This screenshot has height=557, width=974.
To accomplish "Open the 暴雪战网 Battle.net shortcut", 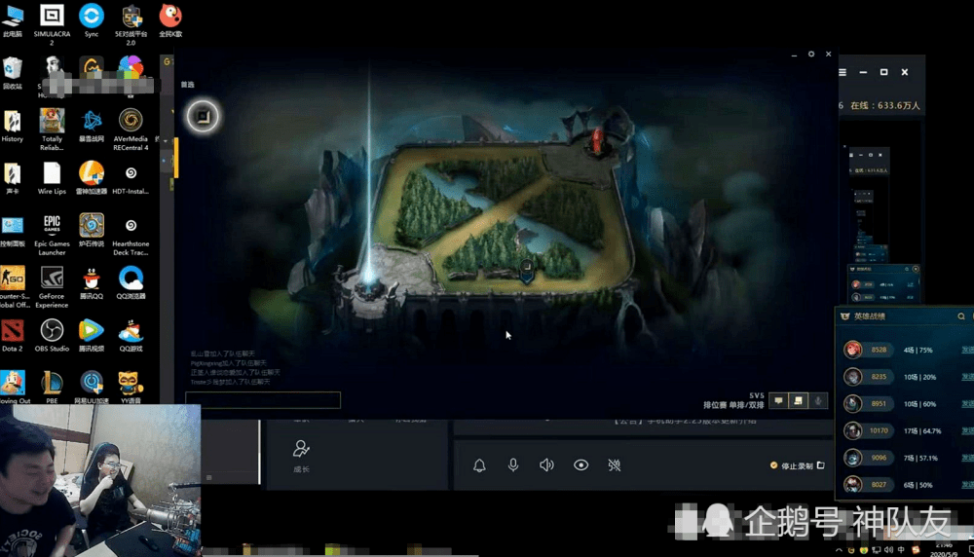I will pyautogui.click(x=92, y=126).
